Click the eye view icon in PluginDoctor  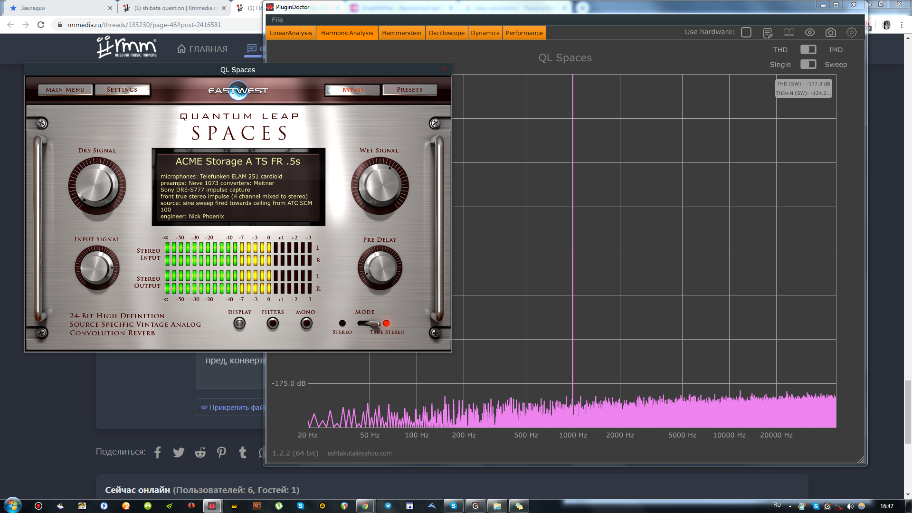(809, 32)
